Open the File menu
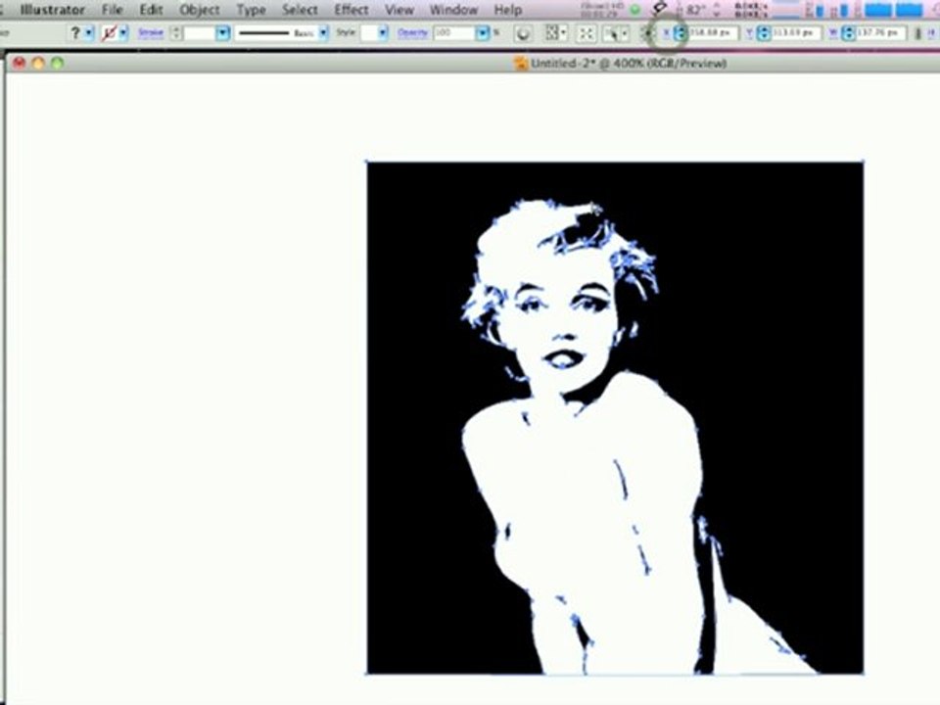Image resolution: width=940 pixels, height=705 pixels. click(112, 10)
